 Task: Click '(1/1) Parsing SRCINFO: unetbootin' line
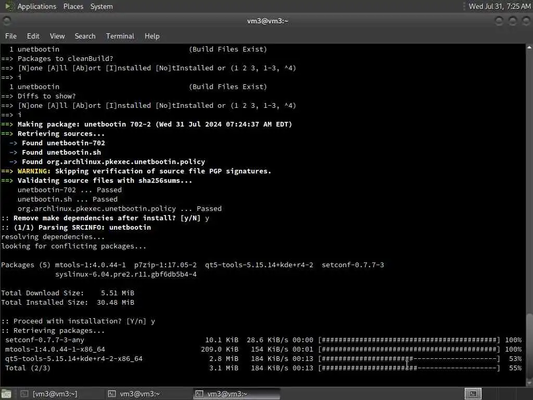point(76,228)
